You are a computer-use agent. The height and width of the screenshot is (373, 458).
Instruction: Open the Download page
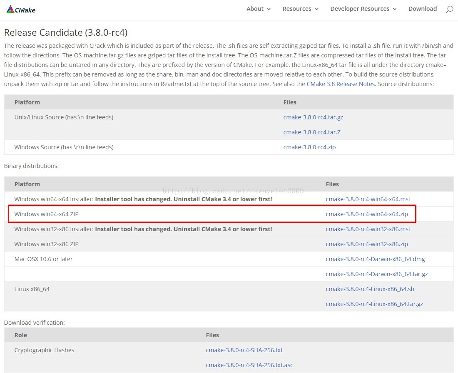[x=422, y=9]
